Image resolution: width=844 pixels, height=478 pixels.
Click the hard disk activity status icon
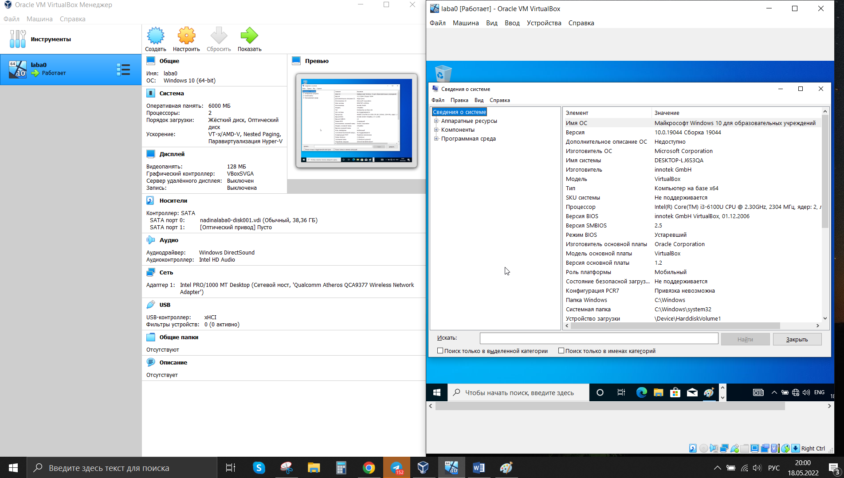click(693, 448)
